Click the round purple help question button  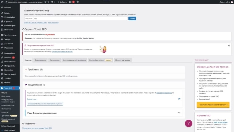[189, 123]
